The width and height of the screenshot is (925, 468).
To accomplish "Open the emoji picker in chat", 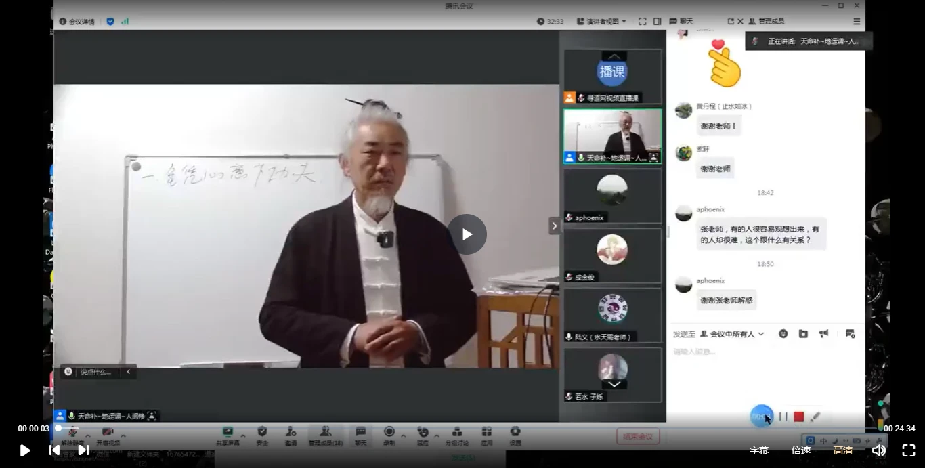I will [x=783, y=334].
